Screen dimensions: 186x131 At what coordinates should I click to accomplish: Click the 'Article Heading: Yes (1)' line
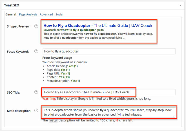click(62, 66)
